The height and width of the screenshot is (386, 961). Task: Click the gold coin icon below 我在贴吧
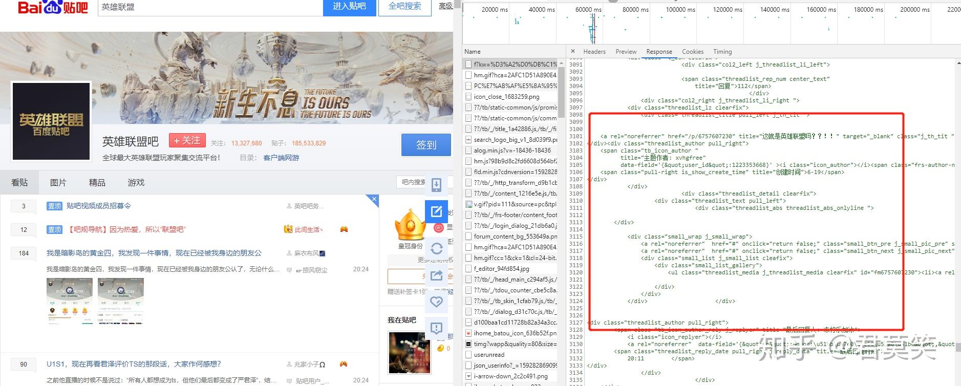click(x=440, y=348)
